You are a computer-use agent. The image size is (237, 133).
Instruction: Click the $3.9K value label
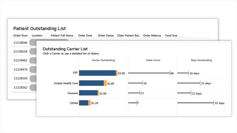(122, 73)
